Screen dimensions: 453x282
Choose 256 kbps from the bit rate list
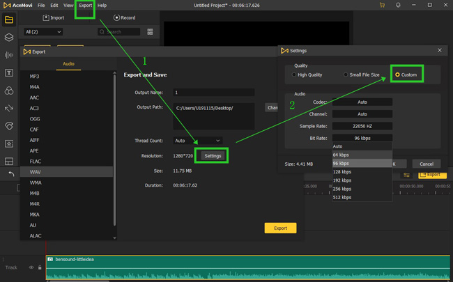(x=362, y=189)
